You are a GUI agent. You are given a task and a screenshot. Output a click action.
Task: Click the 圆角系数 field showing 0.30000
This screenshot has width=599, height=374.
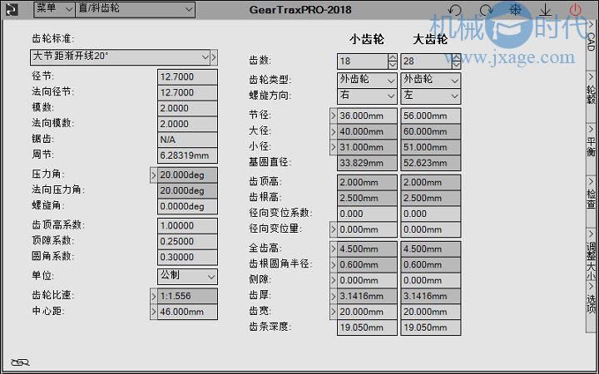(x=187, y=257)
